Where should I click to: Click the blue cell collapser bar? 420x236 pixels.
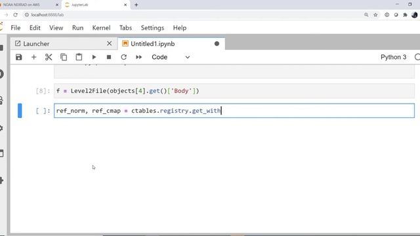pyautogui.click(x=20, y=111)
